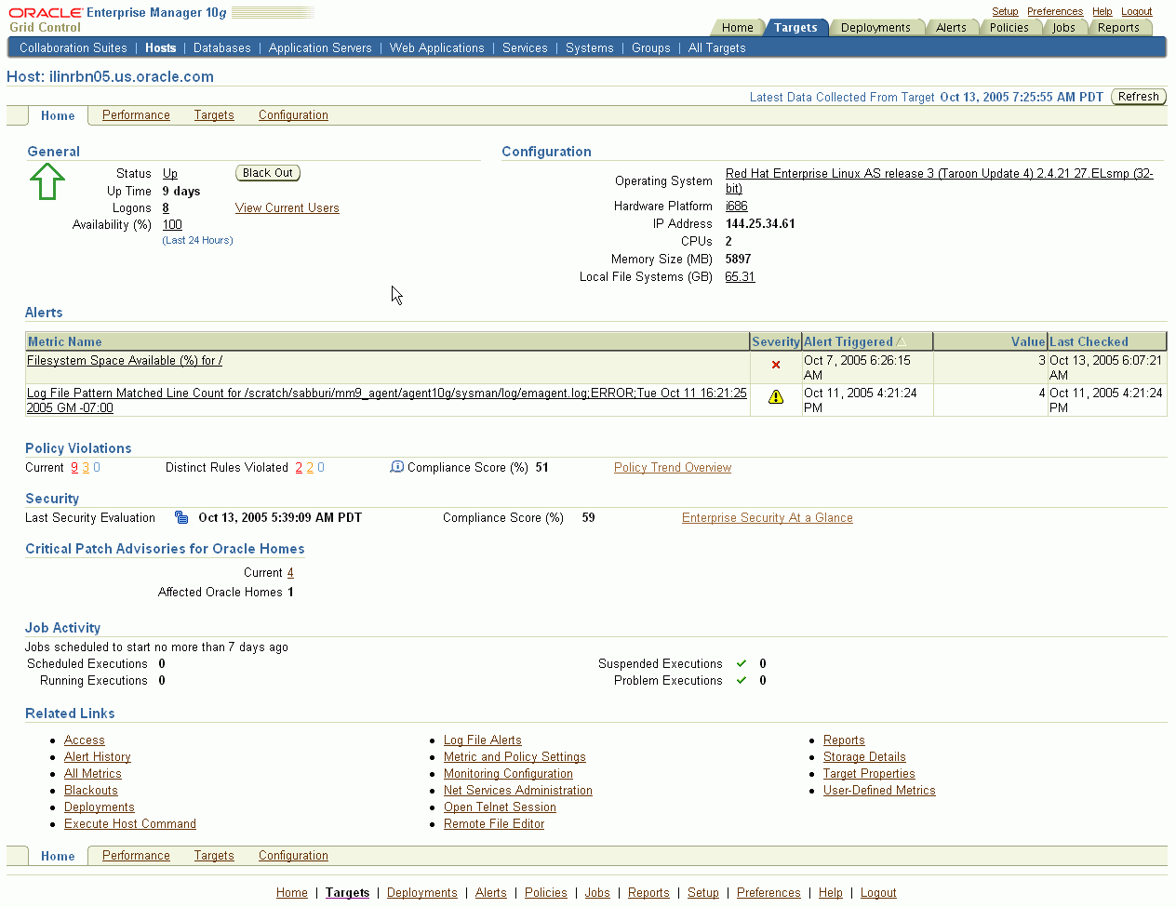Image resolution: width=1176 pixels, height=907 pixels.
Task: Open the View Current Users link
Action: click(x=287, y=207)
